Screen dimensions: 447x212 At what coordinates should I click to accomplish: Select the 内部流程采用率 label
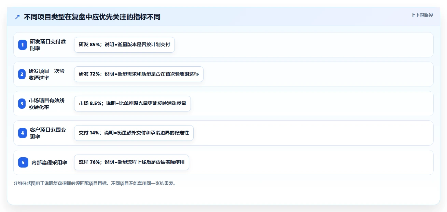tap(49, 162)
